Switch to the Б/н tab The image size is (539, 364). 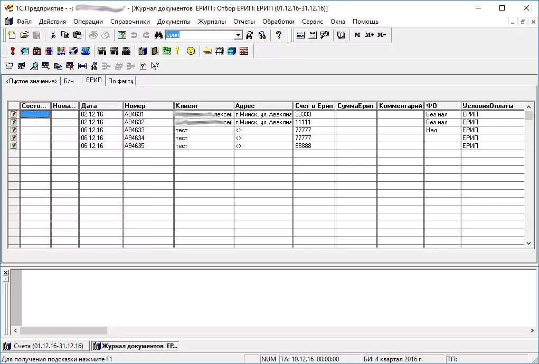69,81
